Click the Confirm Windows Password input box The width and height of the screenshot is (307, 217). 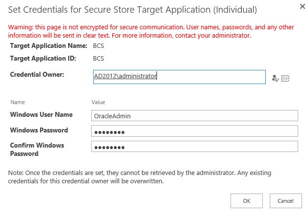pos(195,147)
